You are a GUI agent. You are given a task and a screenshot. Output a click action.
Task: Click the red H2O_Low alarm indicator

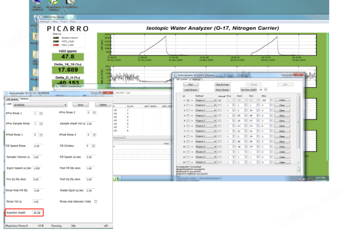coord(56,45)
